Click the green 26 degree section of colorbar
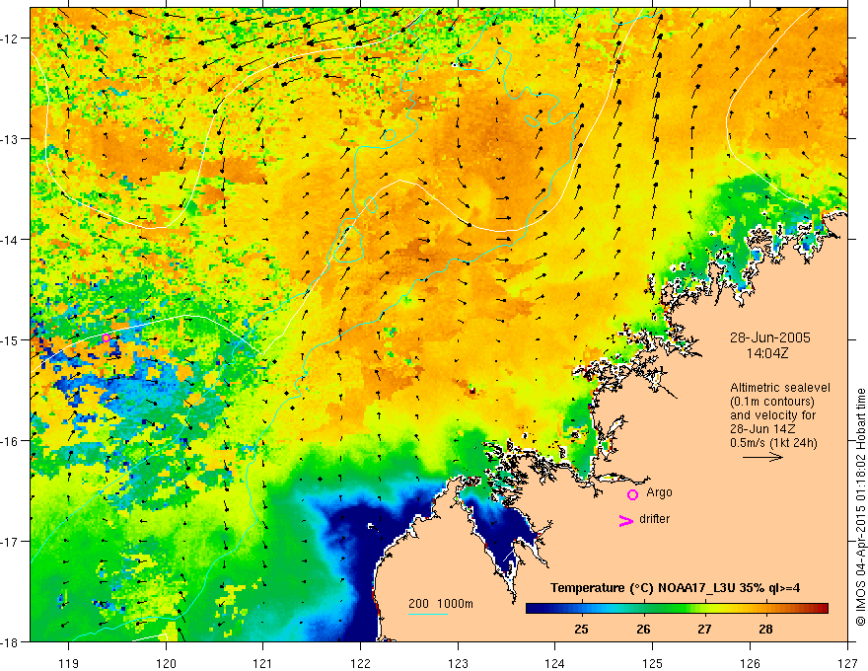 coord(643,608)
